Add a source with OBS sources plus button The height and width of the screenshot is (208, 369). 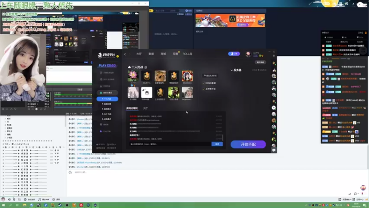29,109
